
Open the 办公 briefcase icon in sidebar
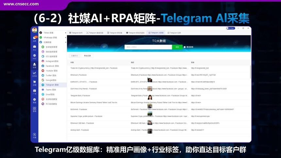[x=34, y=48]
